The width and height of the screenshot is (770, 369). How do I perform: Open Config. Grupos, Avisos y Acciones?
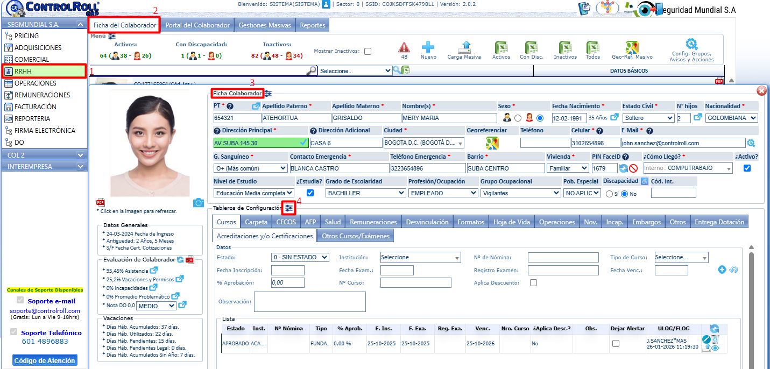tap(691, 45)
